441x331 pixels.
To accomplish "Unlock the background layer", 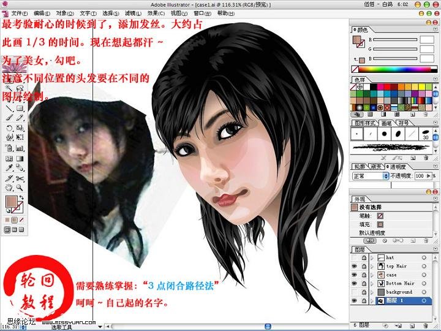I will tap(364, 292).
